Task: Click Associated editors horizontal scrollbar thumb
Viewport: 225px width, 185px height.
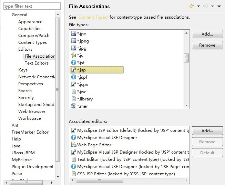Action: coord(99,180)
